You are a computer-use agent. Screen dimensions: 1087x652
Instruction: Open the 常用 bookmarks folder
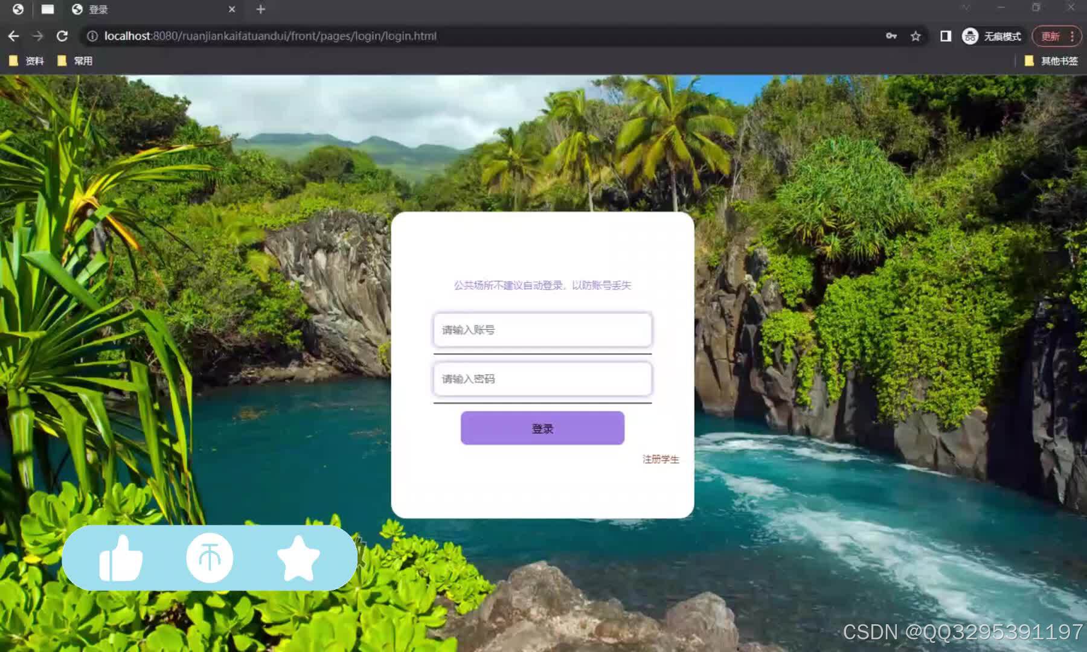click(74, 61)
